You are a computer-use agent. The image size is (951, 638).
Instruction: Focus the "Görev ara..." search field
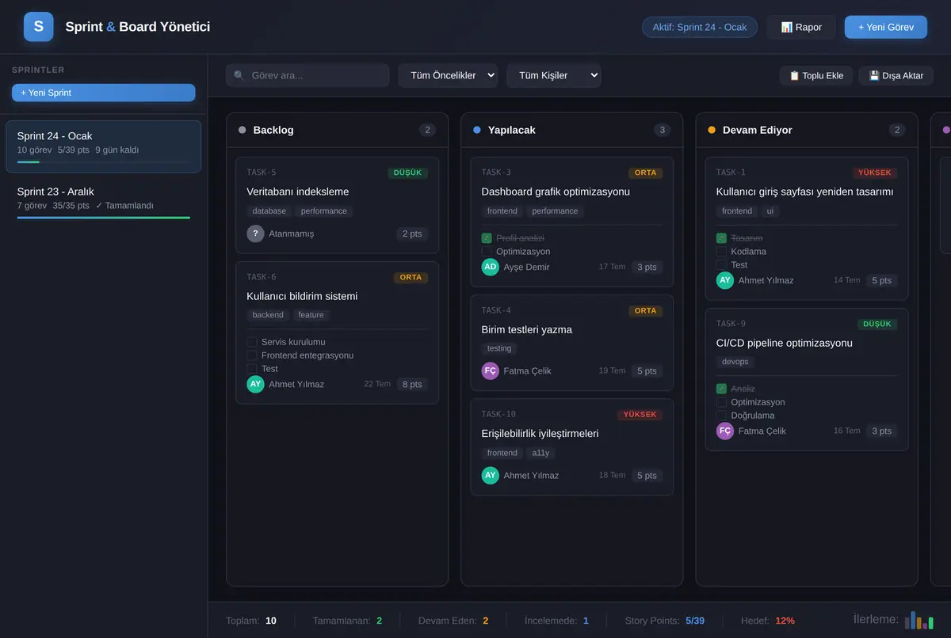[x=307, y=75]
